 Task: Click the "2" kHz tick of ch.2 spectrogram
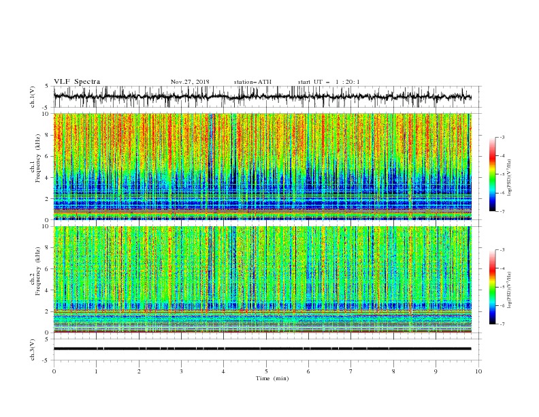[48, 311]
